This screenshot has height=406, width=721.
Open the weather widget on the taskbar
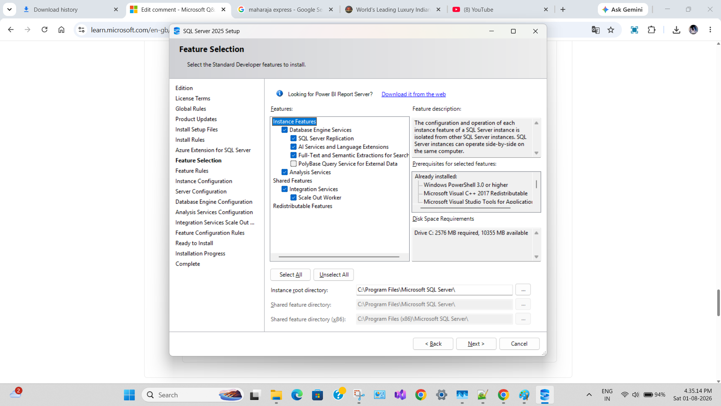point(16,394)
